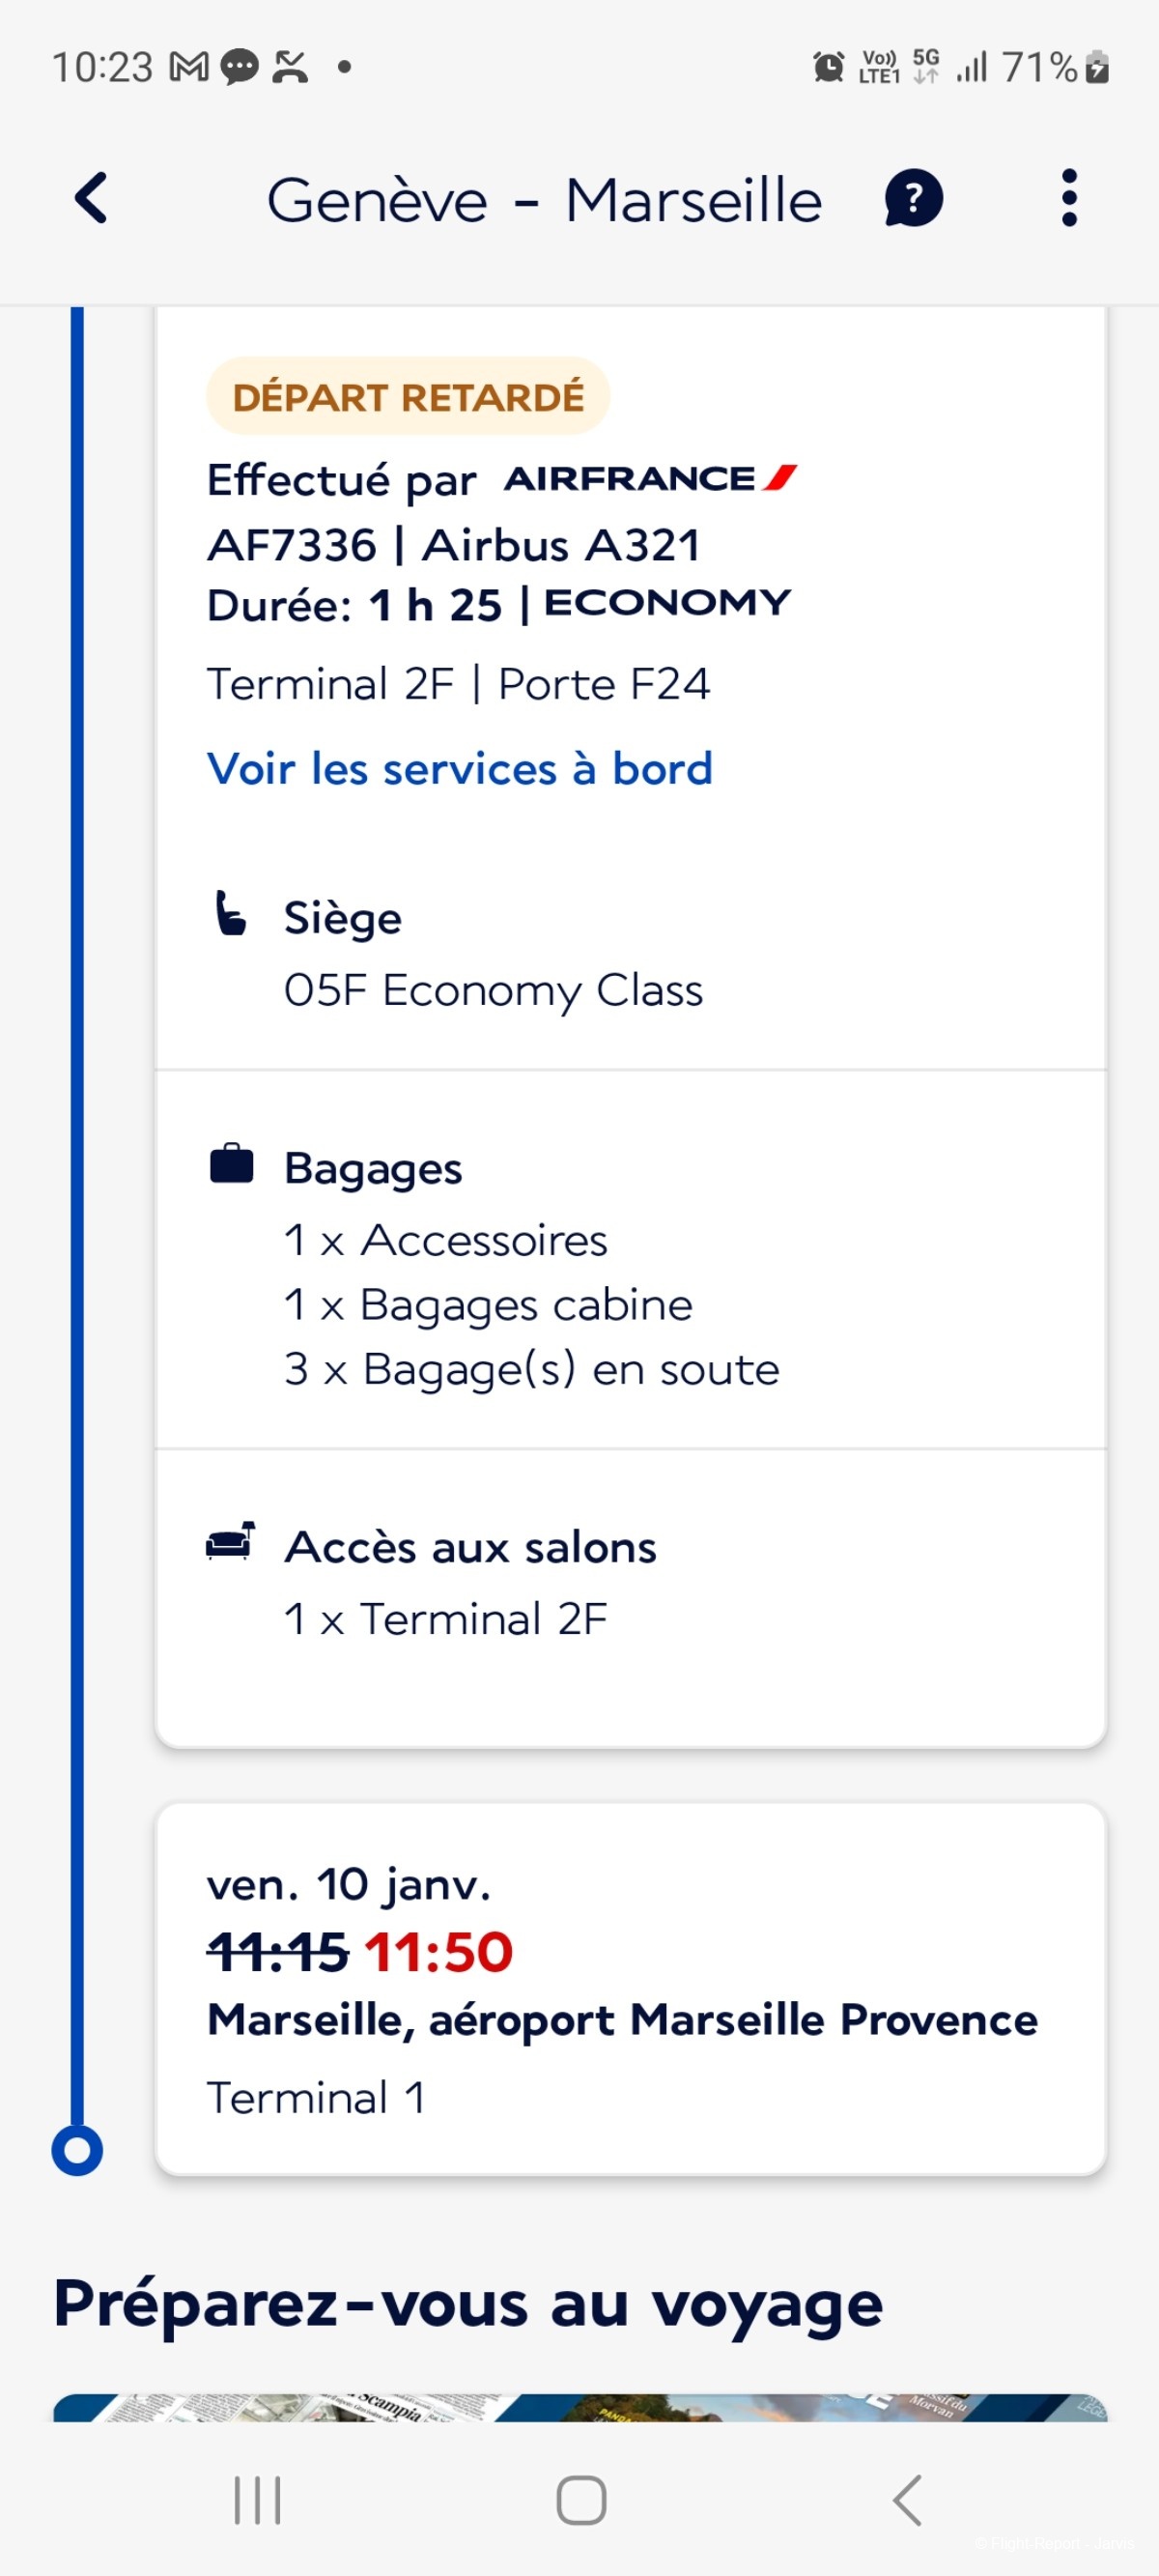This screenshot has height=2576, width=1159.
Task: Tap the 1 x Terminal 2F lounge access
Action: 445,1618
